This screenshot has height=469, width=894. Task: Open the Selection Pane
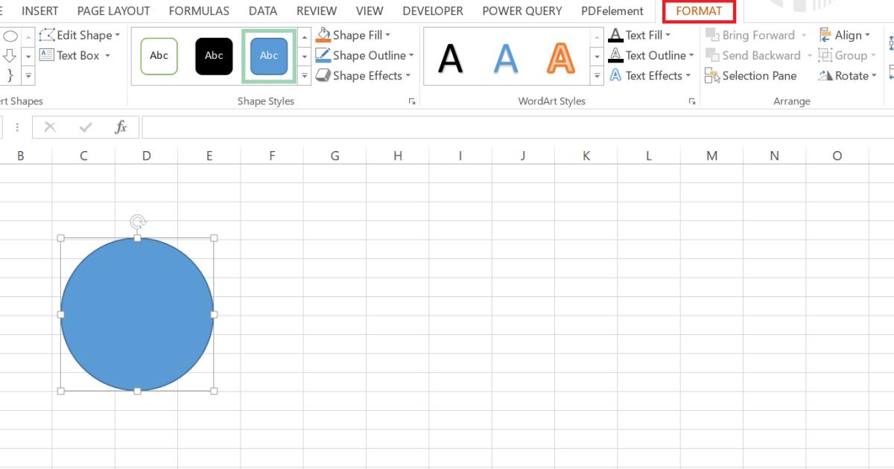point(751,75)
